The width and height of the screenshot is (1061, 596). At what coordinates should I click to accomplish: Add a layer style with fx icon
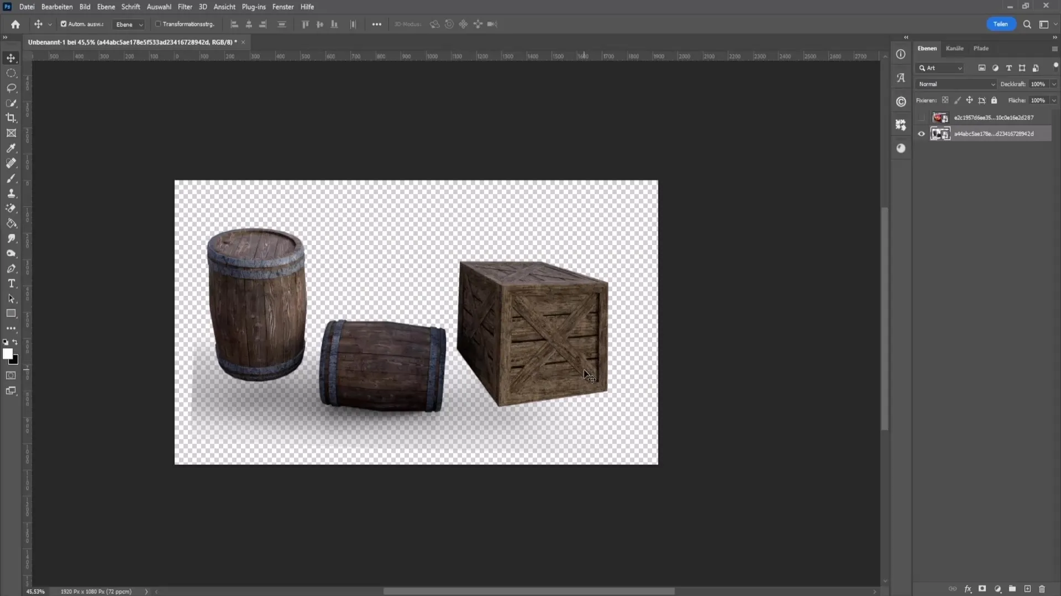point(968,589)
